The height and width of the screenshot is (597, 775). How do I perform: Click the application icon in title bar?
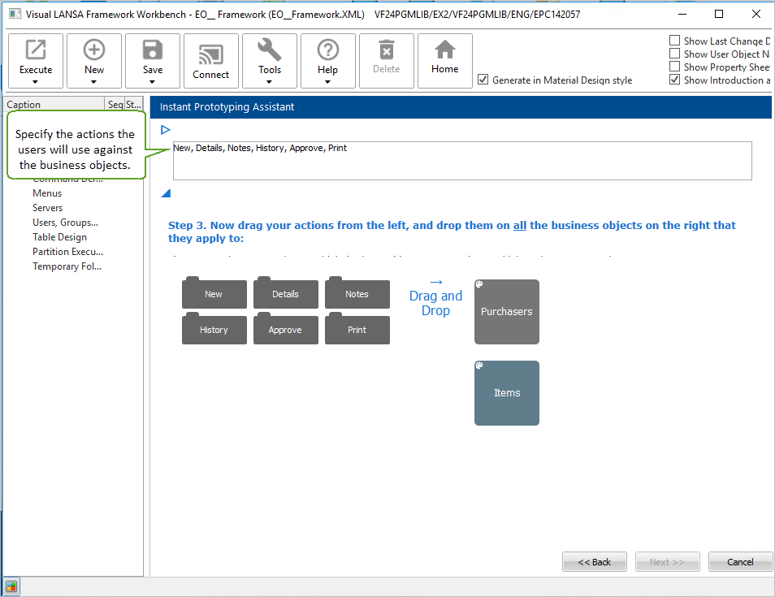pyautogui.click(x=15, y=14)
